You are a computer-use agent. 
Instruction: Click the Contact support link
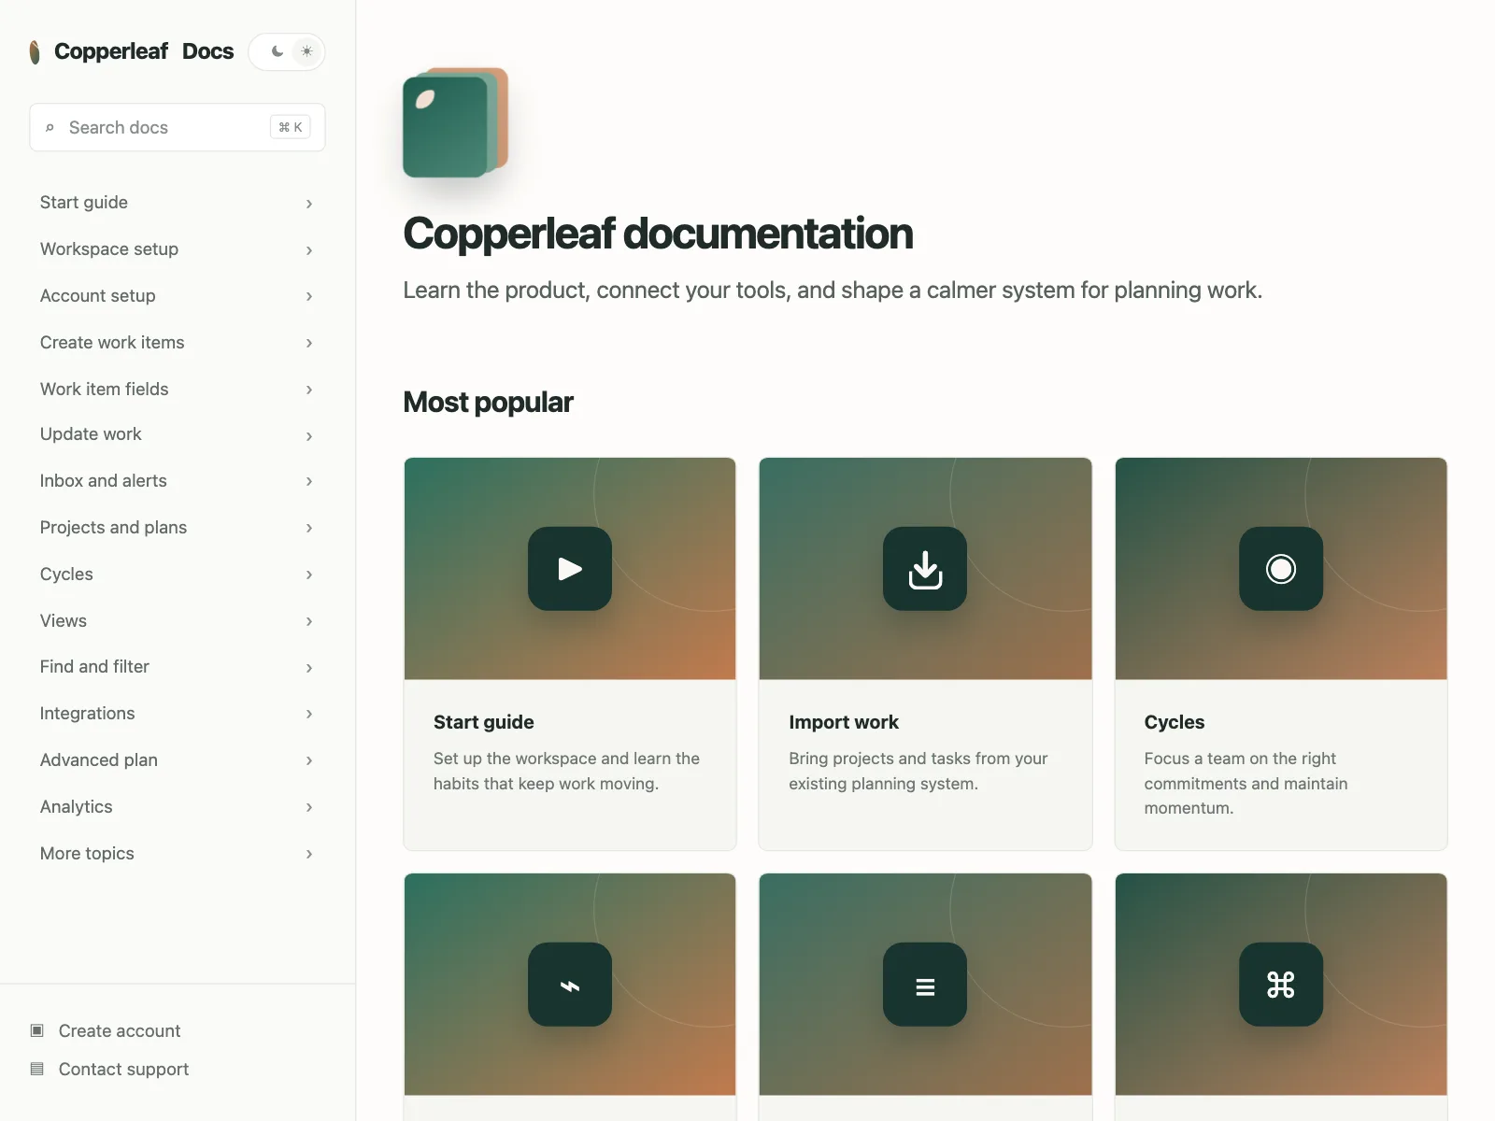click(123, 1069)
